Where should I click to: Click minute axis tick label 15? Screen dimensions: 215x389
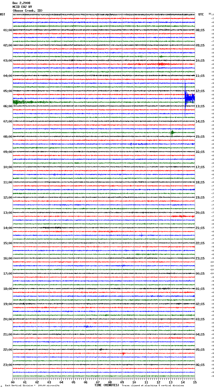click(x=195, y=382)
